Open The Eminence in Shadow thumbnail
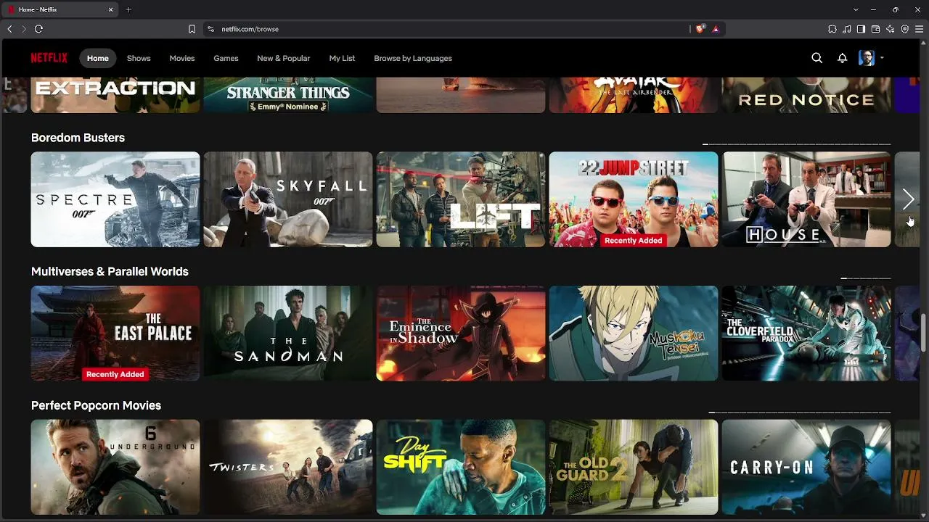The height and width of the screenshot is (522, 929). coord(461,333)
